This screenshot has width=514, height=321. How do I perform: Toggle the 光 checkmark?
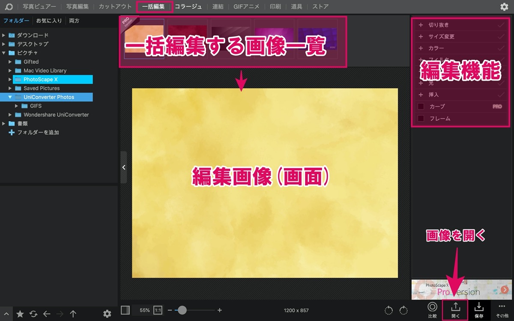click(x=500, y=83)
